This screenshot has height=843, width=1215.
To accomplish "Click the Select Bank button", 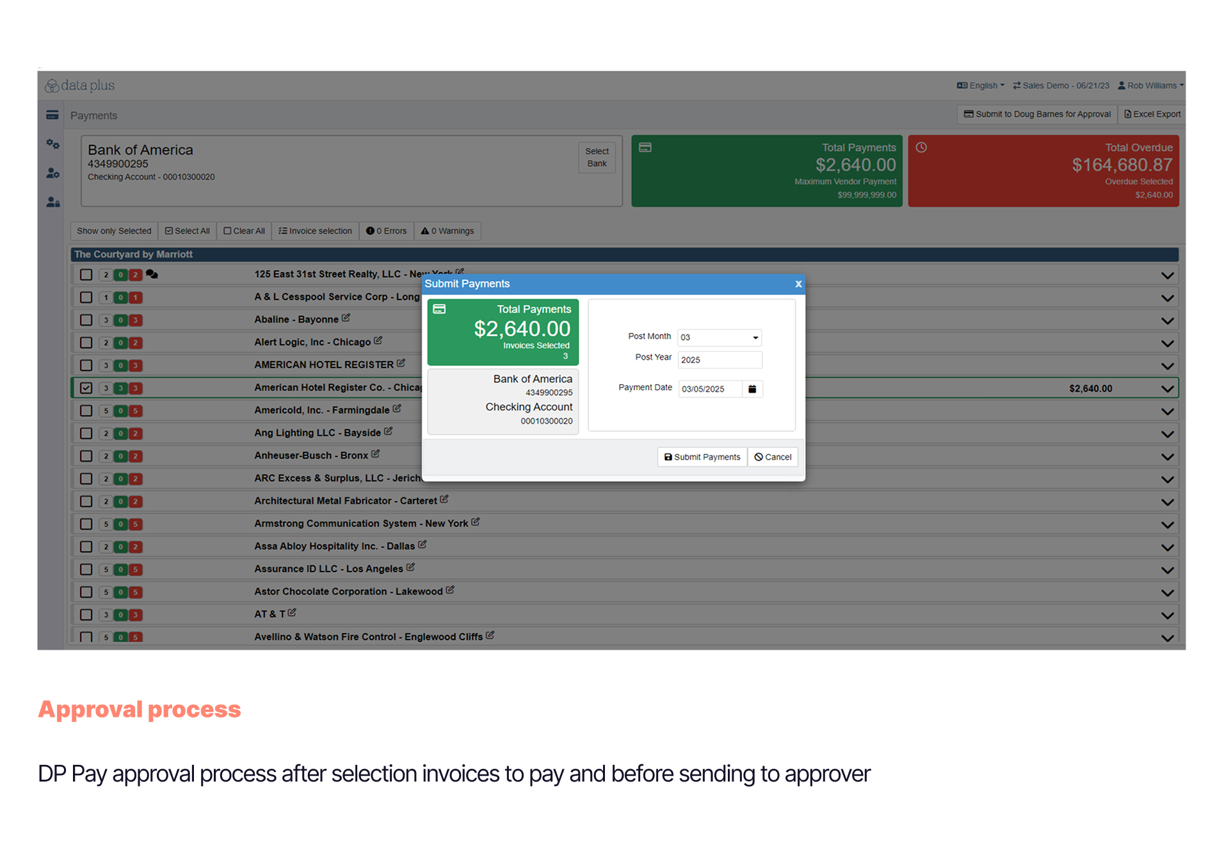I will pos(597,157).
